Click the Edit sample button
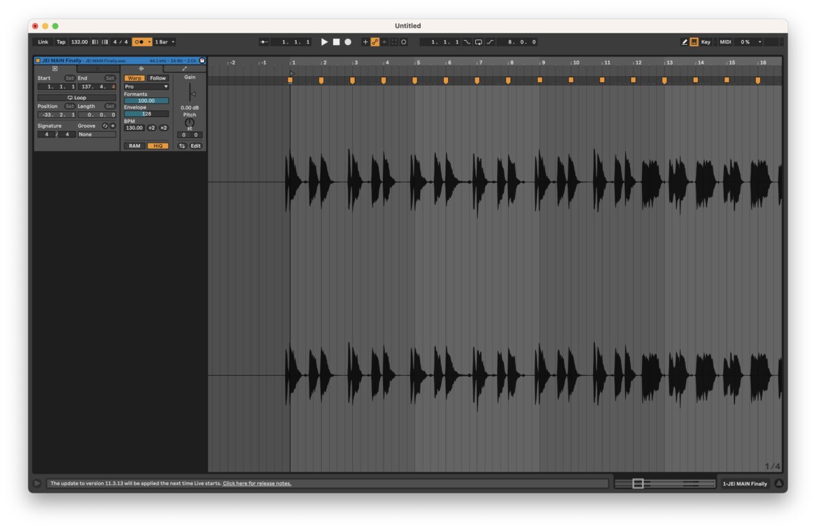 196,146
